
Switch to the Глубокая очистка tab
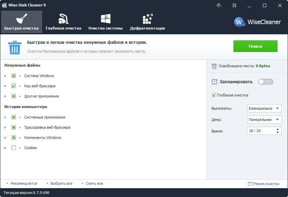[x=63, y=22]
